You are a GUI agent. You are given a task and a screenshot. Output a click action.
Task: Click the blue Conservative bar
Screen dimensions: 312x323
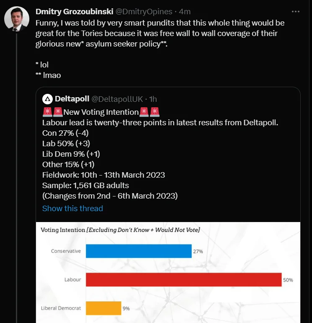pyautogui.click(x=139, y=251)
